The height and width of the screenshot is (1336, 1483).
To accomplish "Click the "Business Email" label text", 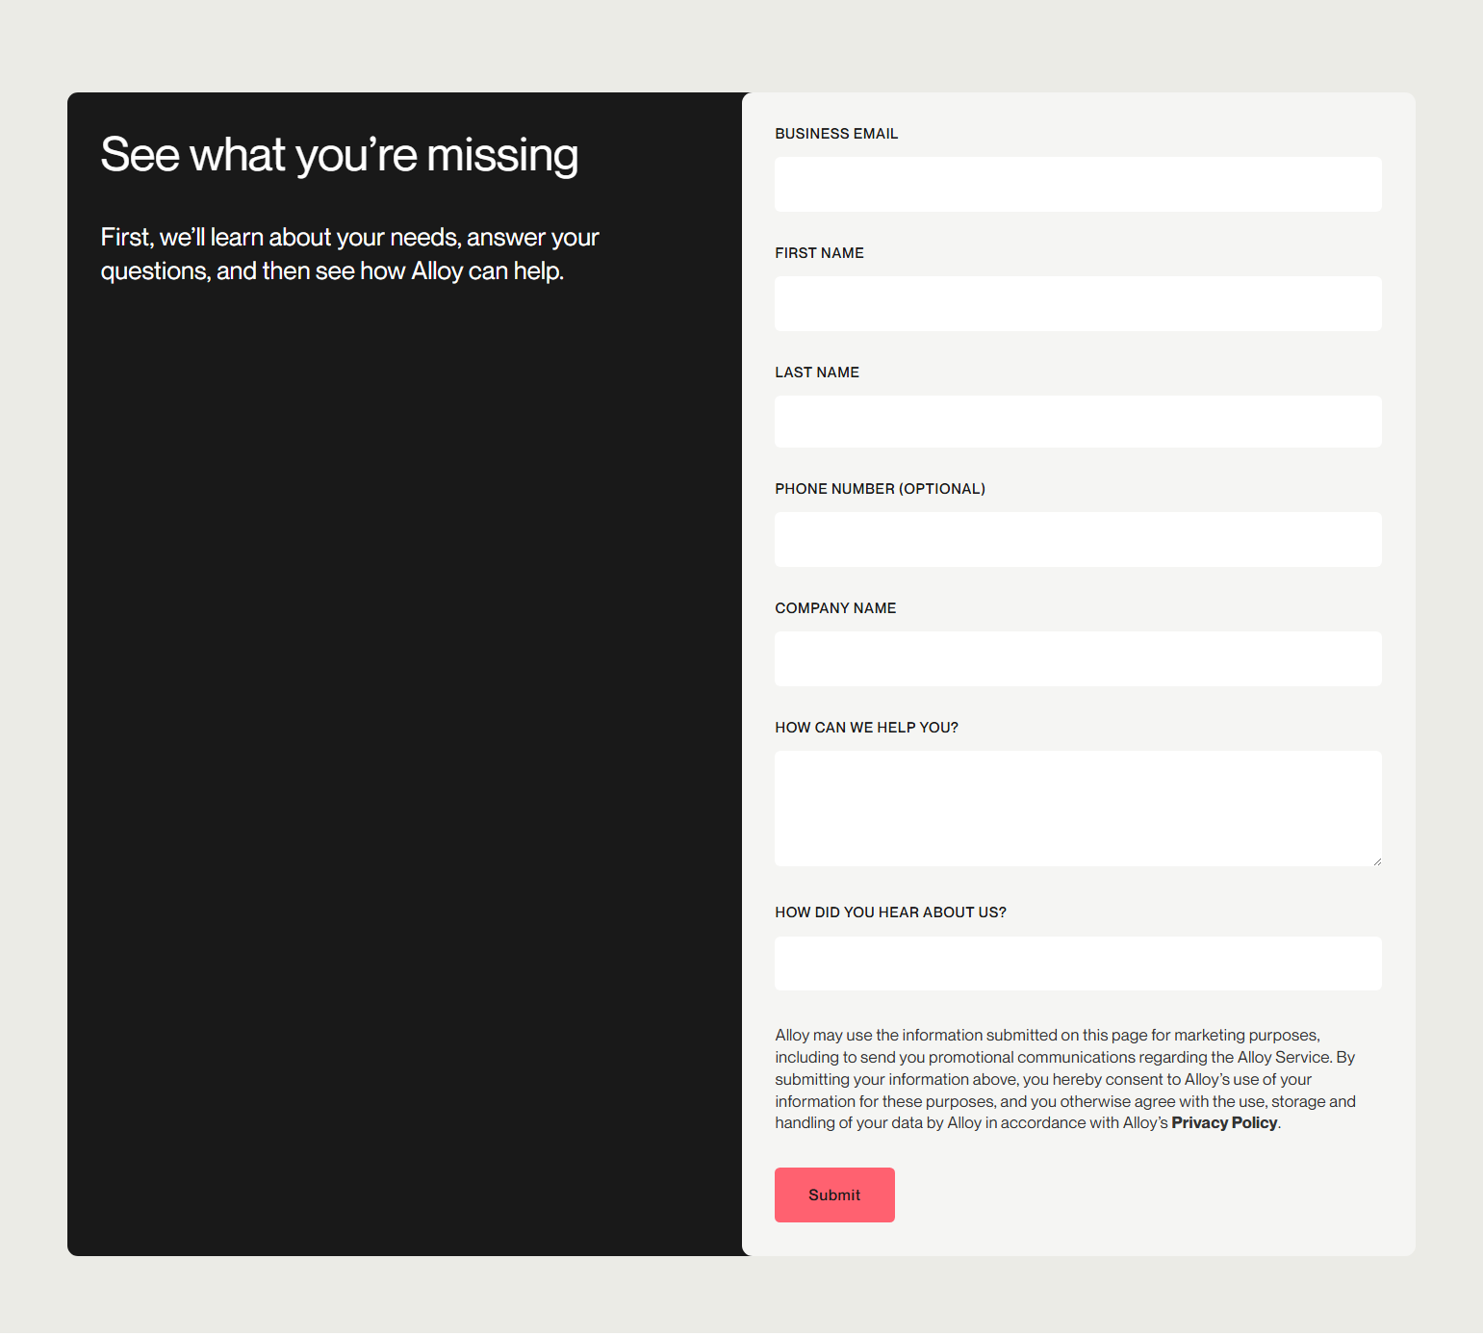I will [836, 134].
